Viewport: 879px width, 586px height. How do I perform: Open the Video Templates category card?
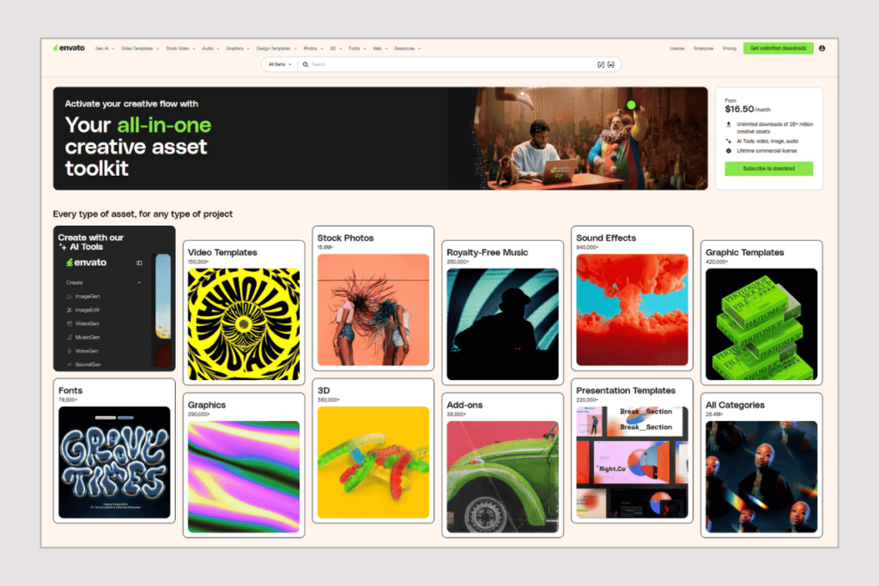pyautogui.click(x=244, y=312)
